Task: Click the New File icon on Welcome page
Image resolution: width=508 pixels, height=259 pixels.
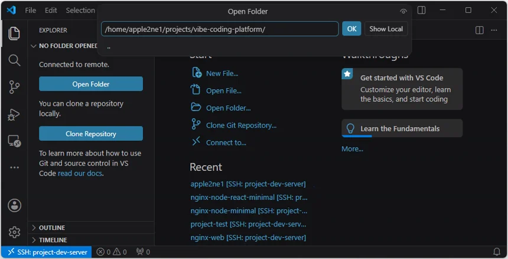Action: [197, 73]
